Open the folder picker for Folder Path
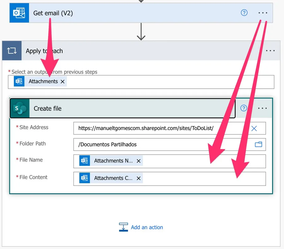 pyautogui.click(x=258, y=145)
